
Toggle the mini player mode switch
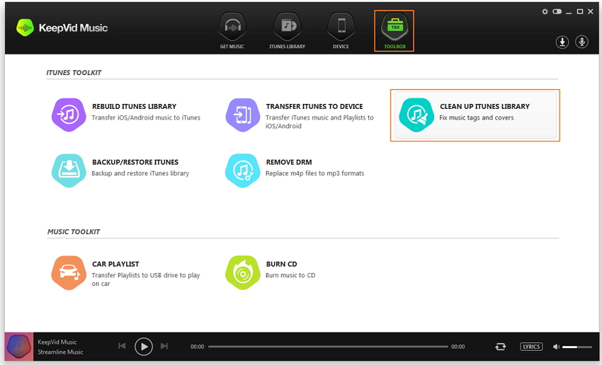(x=557, y=11)
